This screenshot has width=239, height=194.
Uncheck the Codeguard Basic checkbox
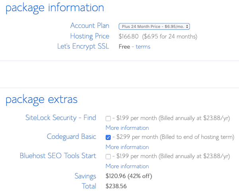(x=108, y=137)
